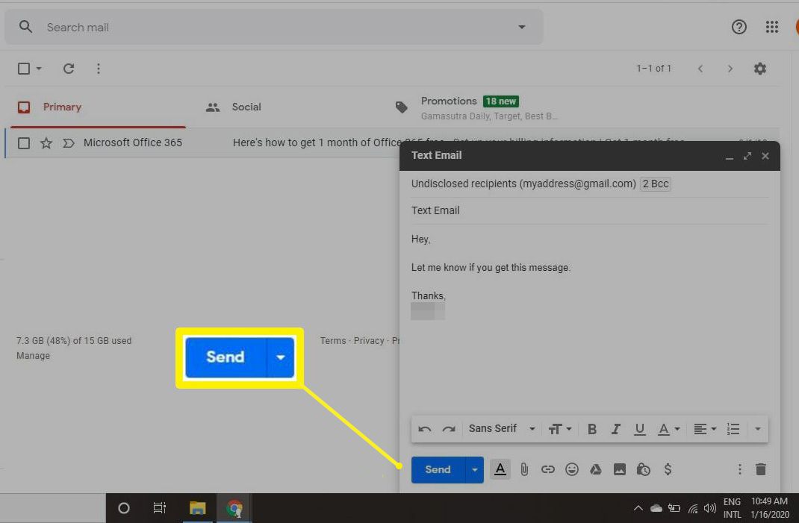Screen dimensions: 799x523
Task: Click the search magnifier icon
Action: (25, 27)
